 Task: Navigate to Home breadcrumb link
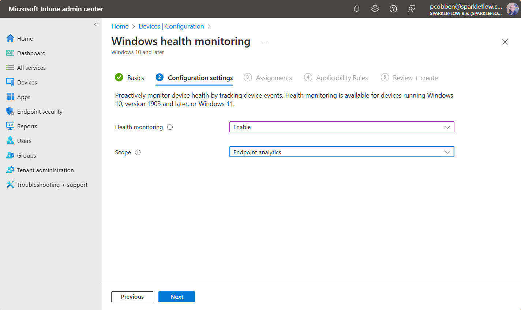120,26
